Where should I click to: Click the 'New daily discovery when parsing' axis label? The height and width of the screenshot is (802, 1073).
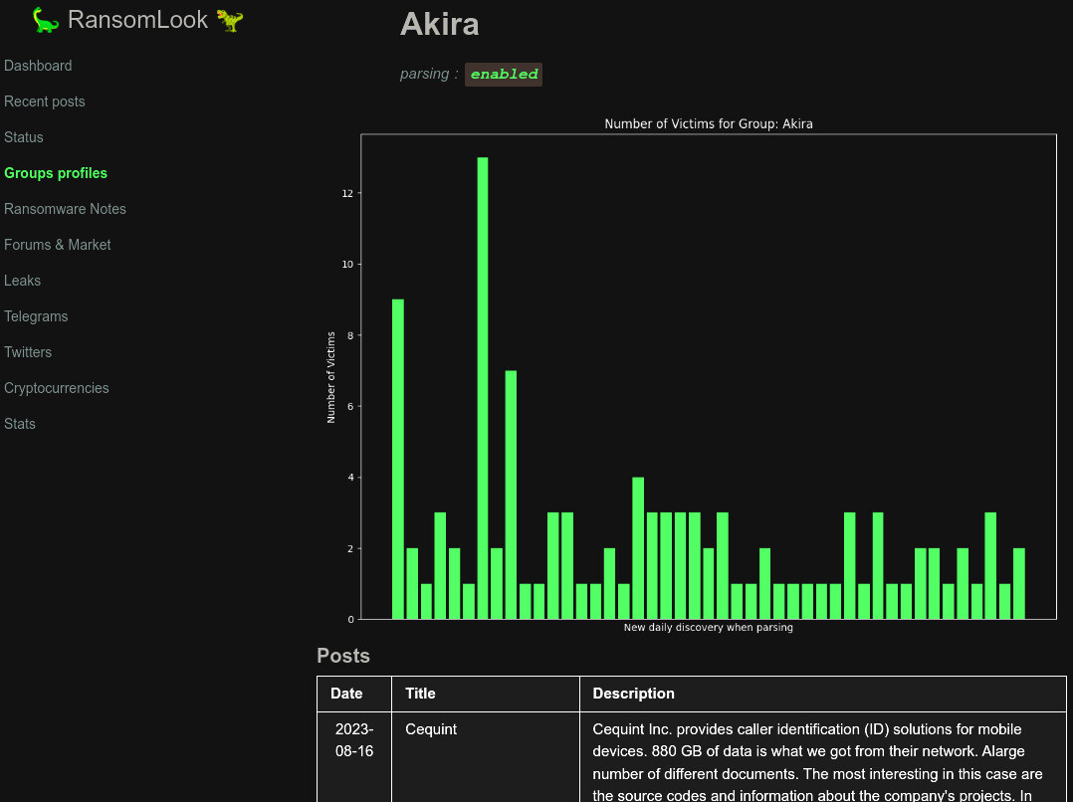click(709, 628)
